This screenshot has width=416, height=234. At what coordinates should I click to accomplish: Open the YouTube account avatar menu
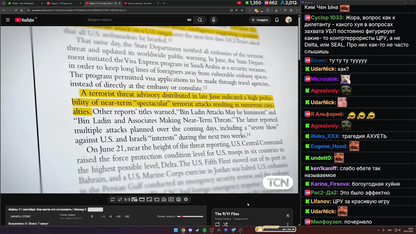coord(289,20)
